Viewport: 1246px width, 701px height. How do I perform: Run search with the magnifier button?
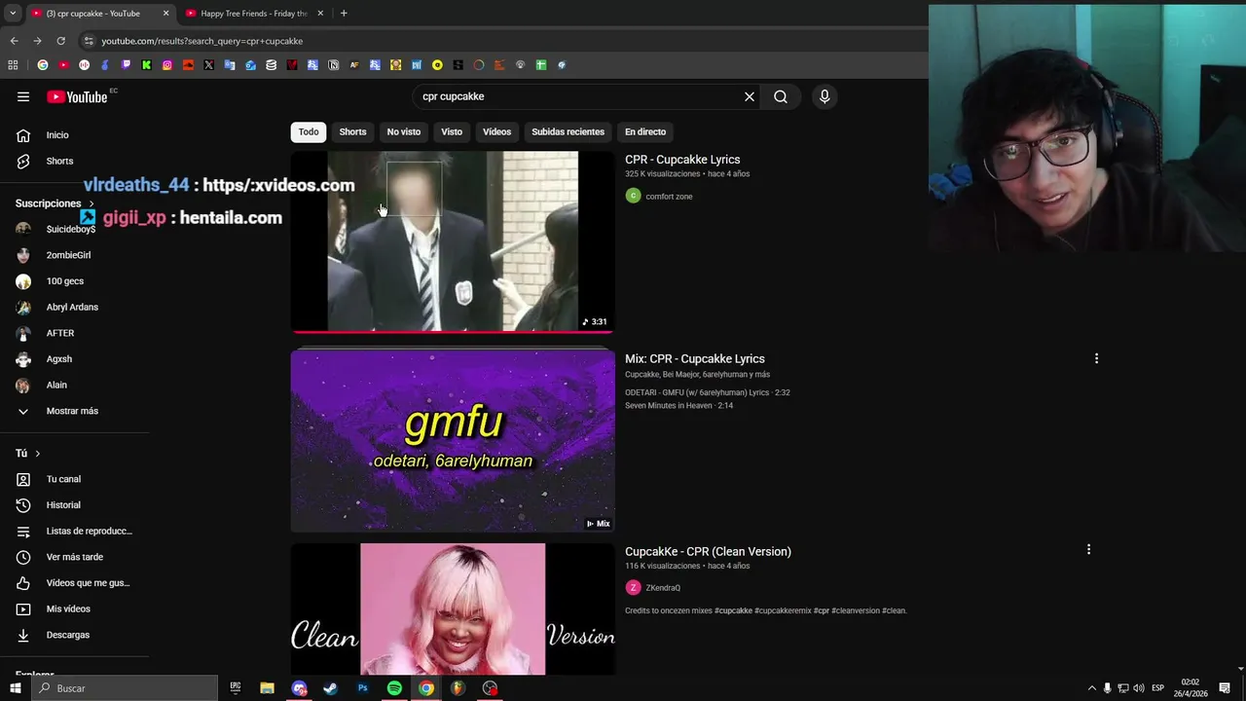781,96
